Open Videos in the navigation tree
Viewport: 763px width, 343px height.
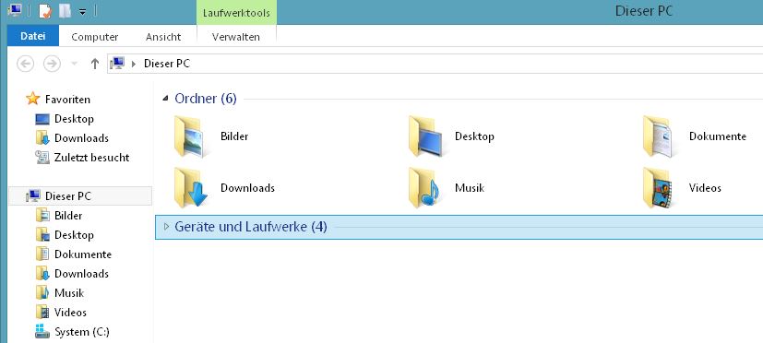tap(70, 313)
